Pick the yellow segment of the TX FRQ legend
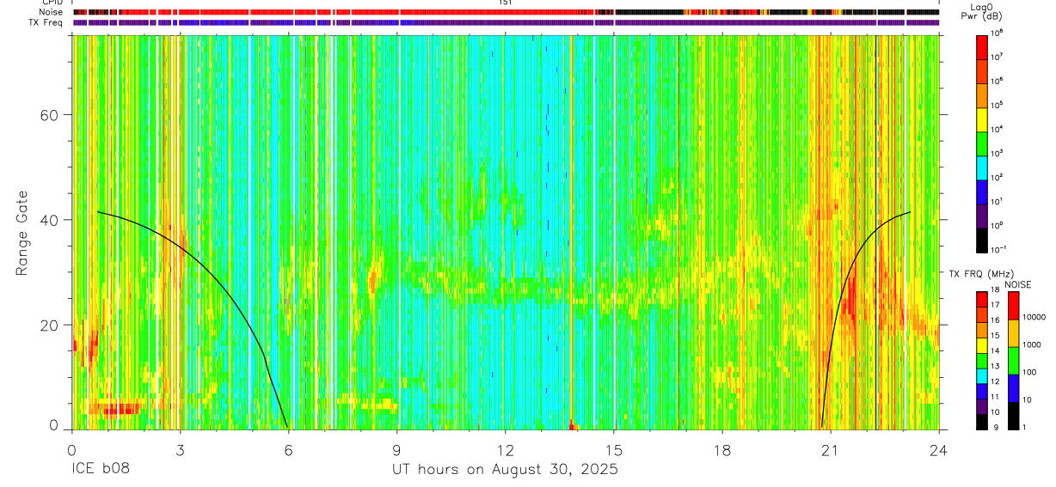This screenshot has height=487, width=1056. (x=981, y=345)
